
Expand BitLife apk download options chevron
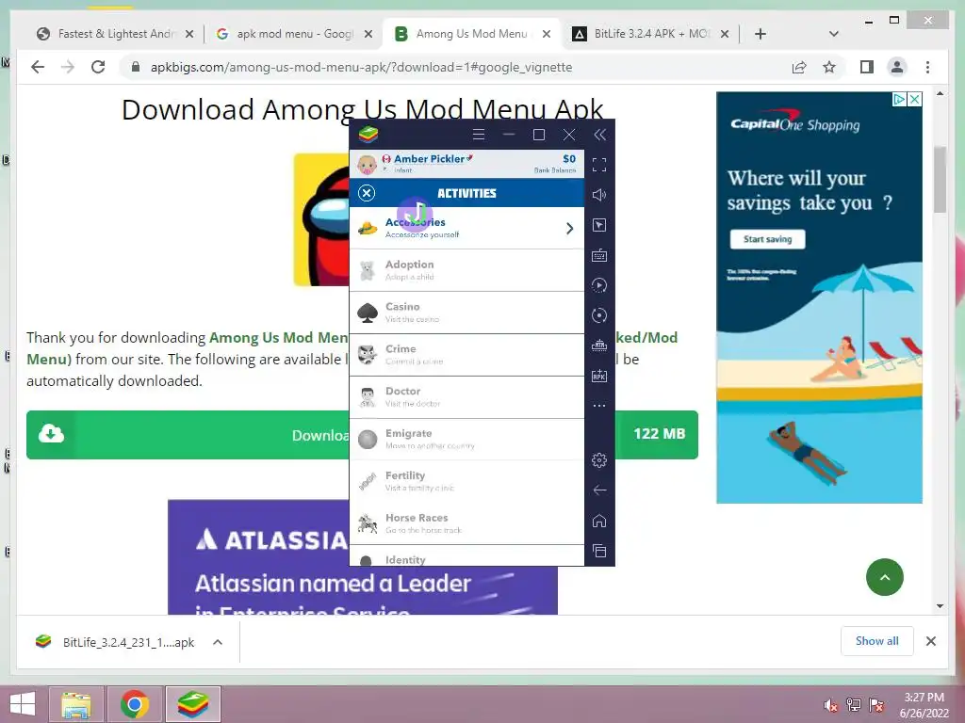[x=218, y=642]
